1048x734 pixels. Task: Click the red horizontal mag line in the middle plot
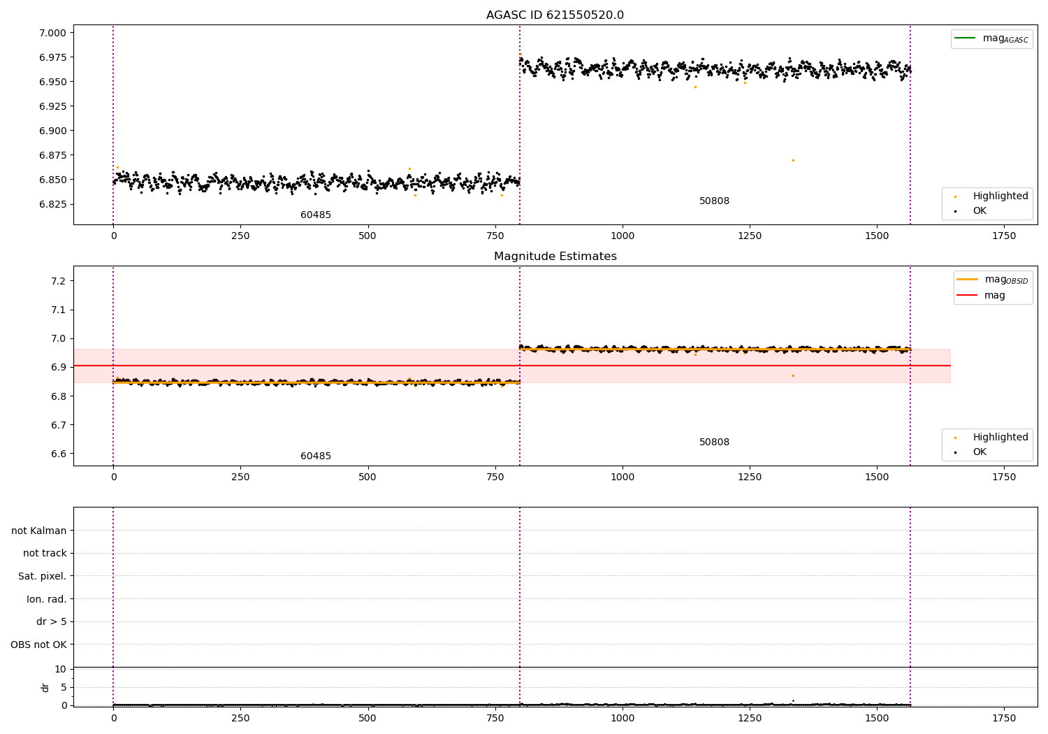[x=511, y=366]
